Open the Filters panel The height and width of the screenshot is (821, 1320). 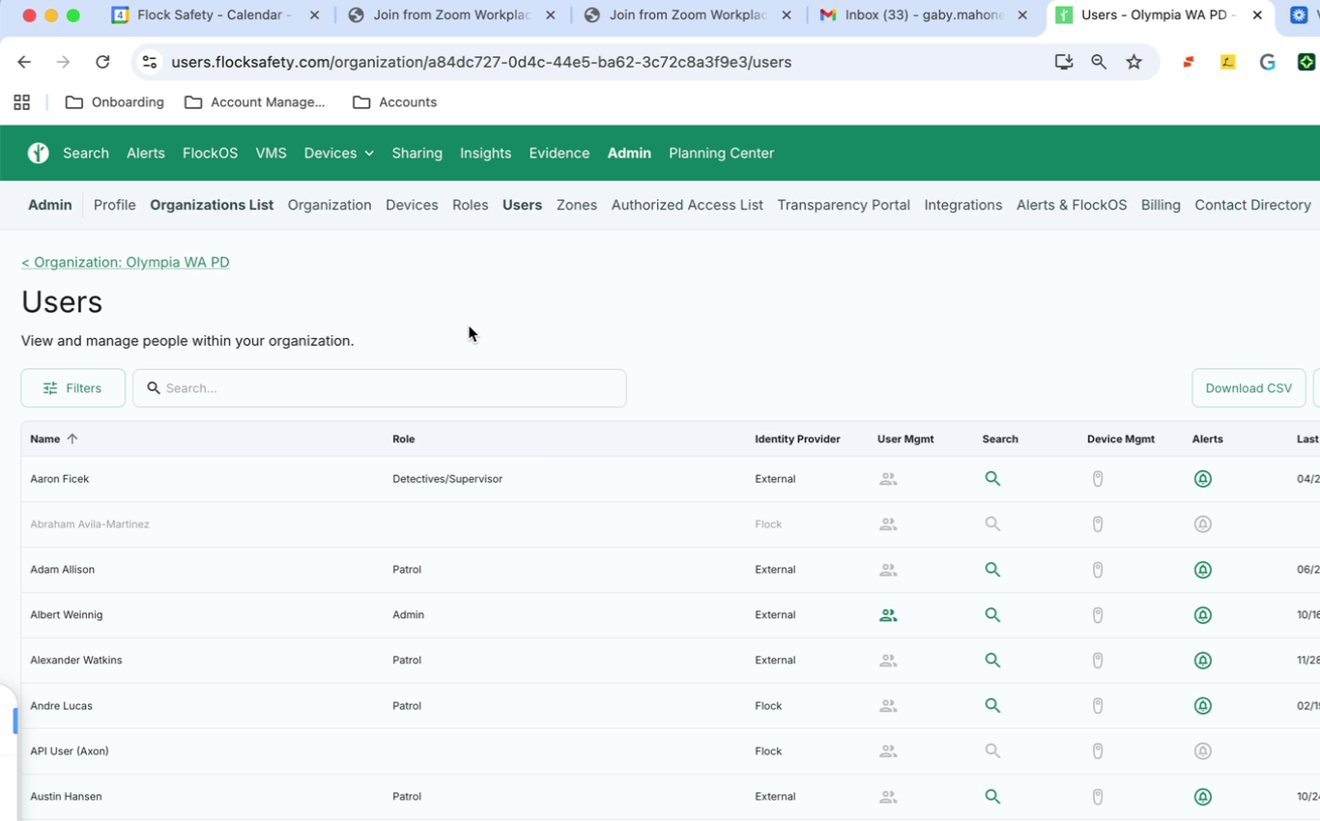point(73,388)
